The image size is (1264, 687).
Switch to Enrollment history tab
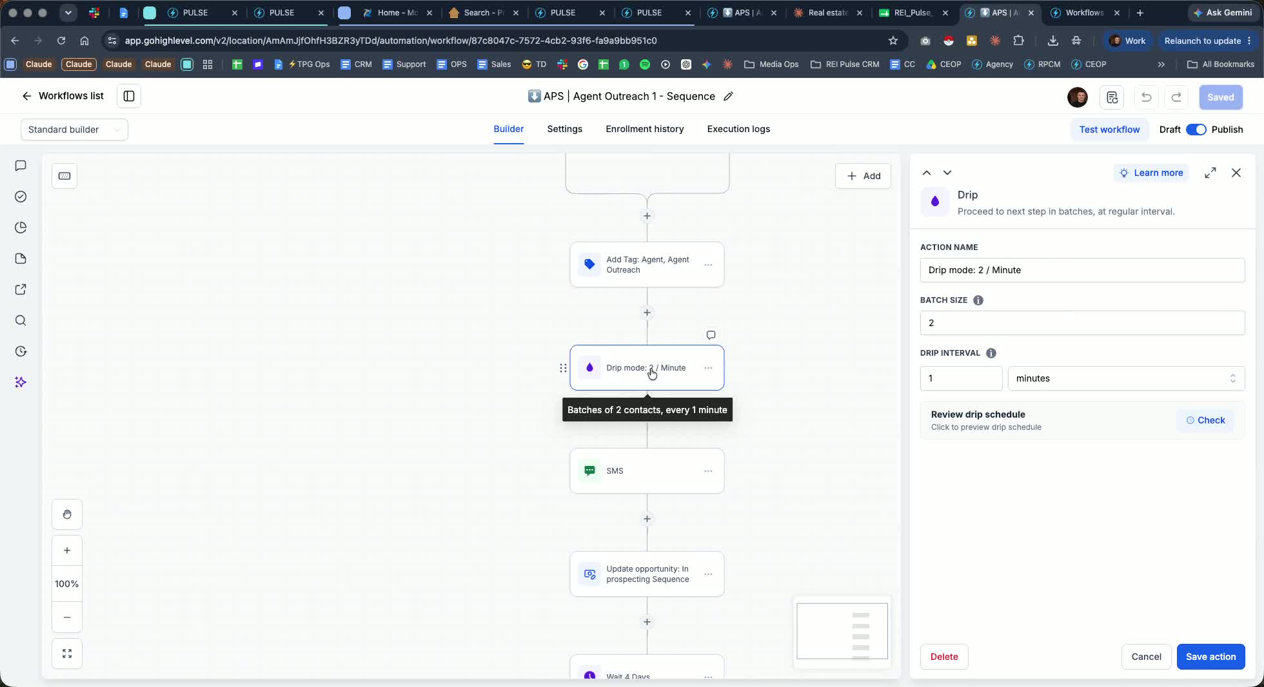coord(644,129)
